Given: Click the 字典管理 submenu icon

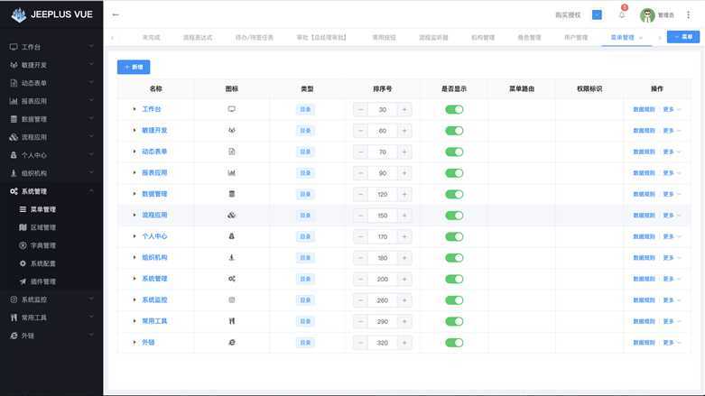Looking at the screenshot, I should point(23,245).
